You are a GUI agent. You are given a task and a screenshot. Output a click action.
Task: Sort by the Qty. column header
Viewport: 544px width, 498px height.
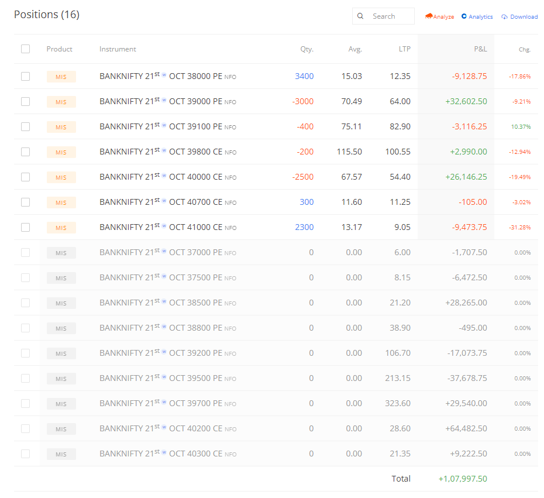[x=307, y=49]
